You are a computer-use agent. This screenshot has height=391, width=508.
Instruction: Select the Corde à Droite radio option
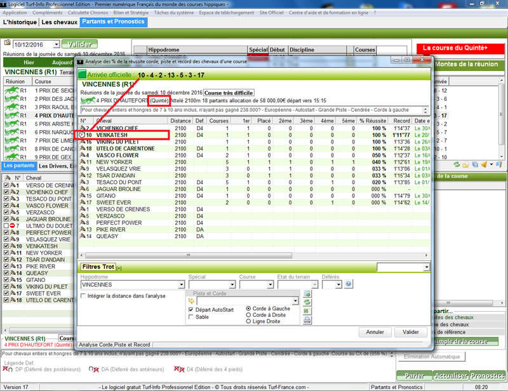[248, 315]
